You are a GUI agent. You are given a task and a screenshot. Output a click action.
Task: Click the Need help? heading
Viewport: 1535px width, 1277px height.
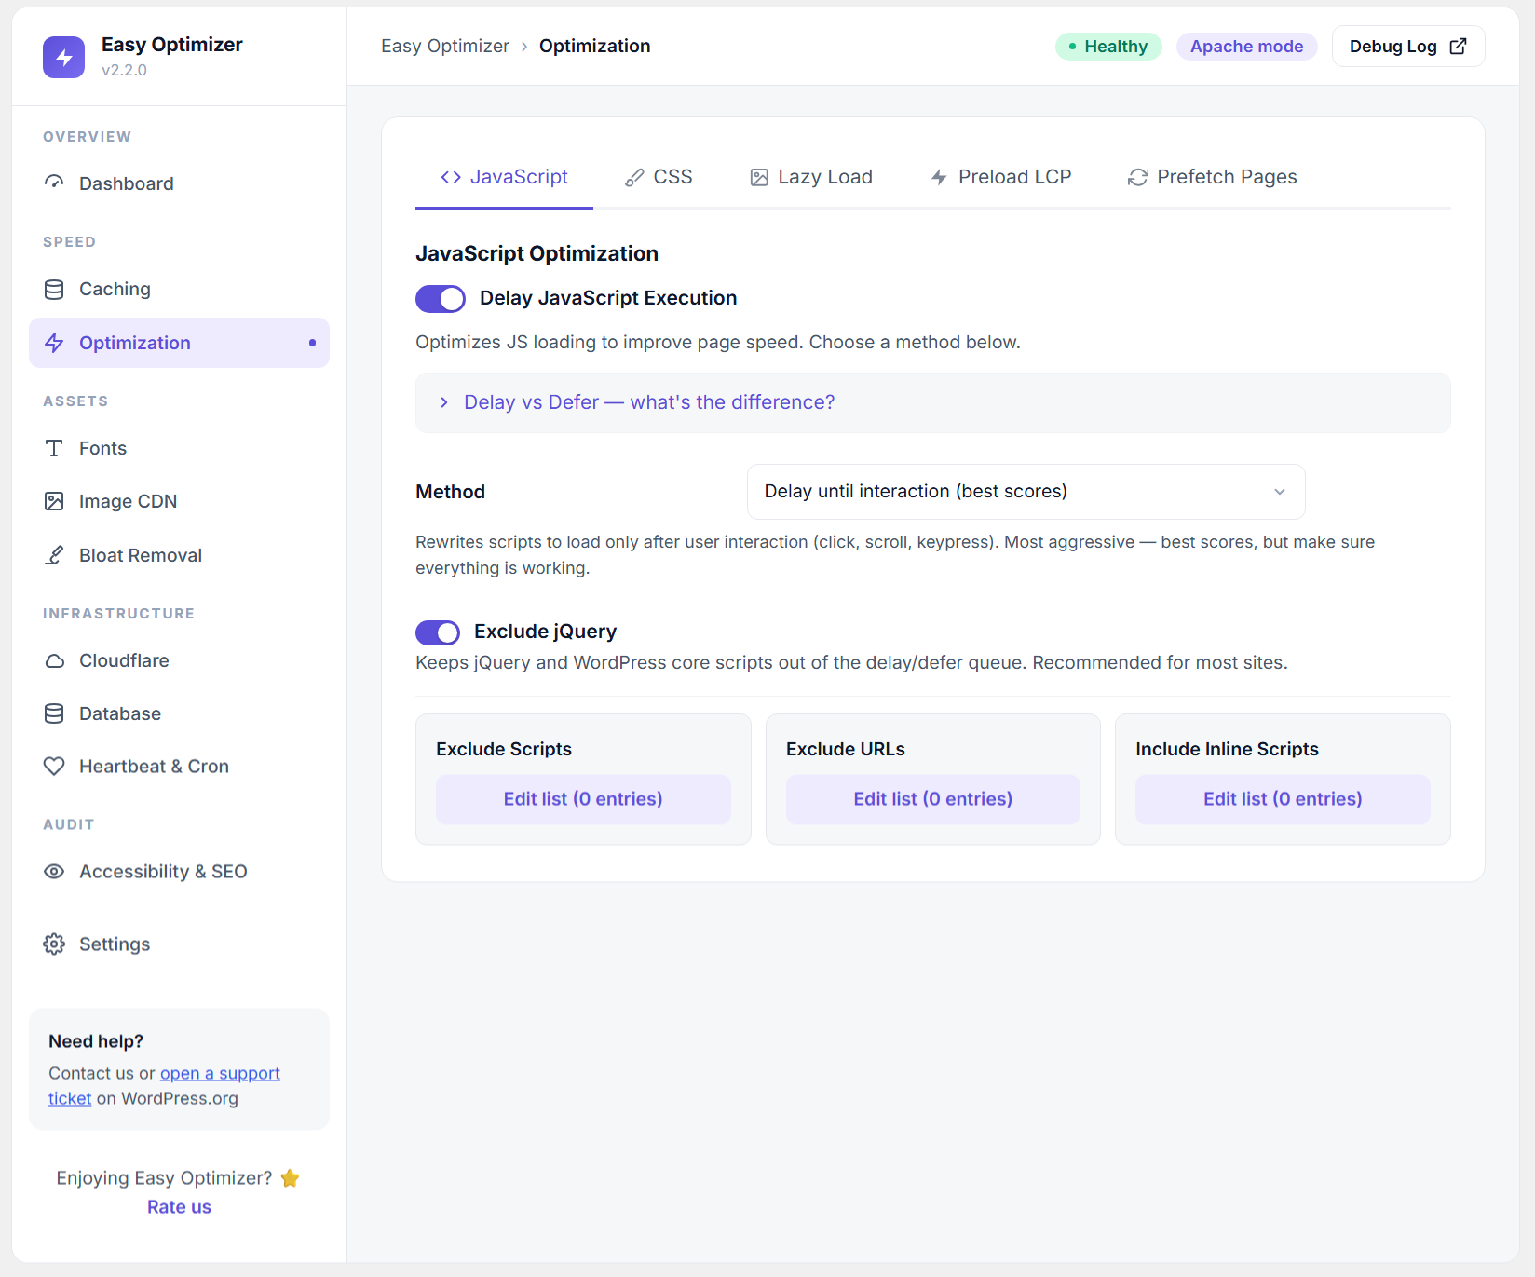point(96,1041)
